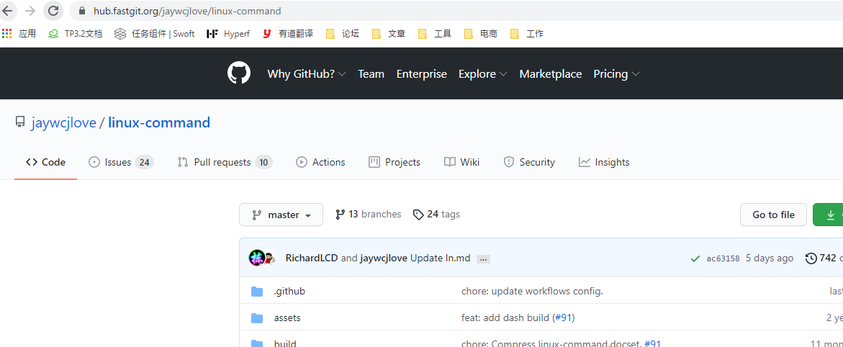Open the 工作 bookmark folder

pyautogui.click(x=527, y=33)
